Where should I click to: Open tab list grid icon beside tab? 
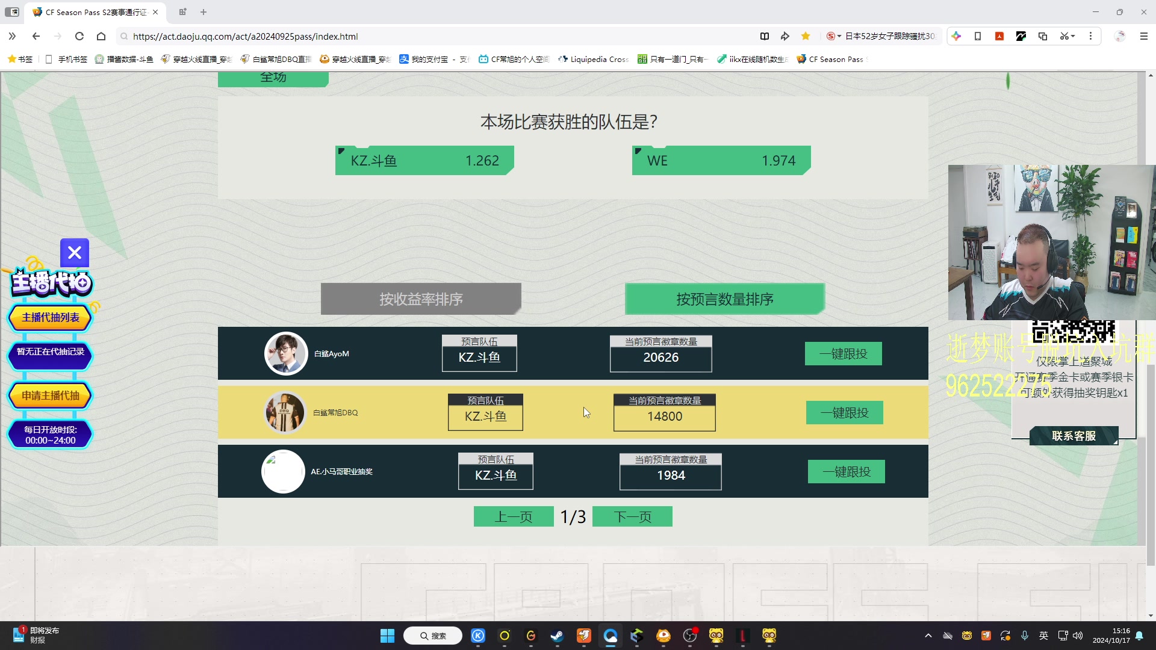(x=182, y=12)
